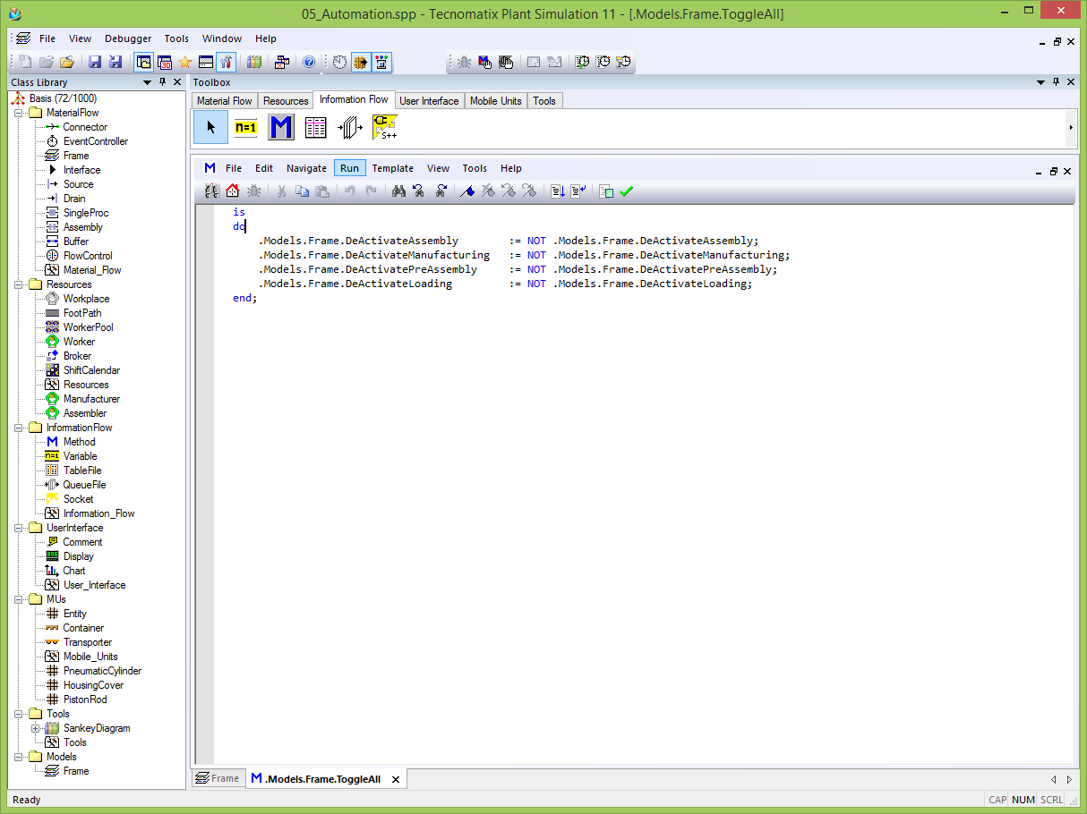Image resolution: width=1087 pixels, height=814 pixels.
Task: Click the green checkmark Apply Changes icon
Action: [626, 191]
